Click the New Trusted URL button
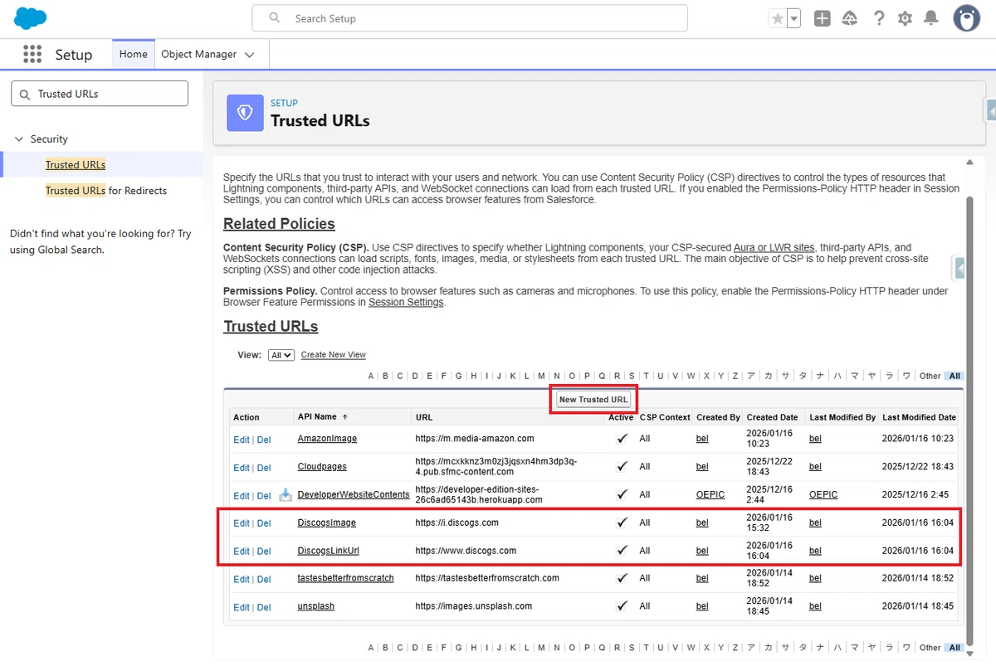 pos(593,399)
